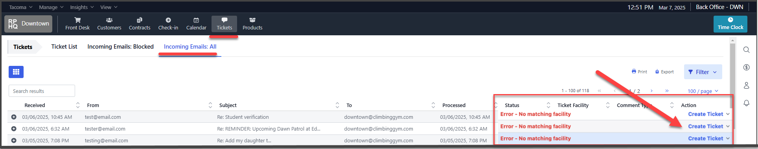Go to the Check-in page
This screenshot has width=758, height=149.
point(168,24)
